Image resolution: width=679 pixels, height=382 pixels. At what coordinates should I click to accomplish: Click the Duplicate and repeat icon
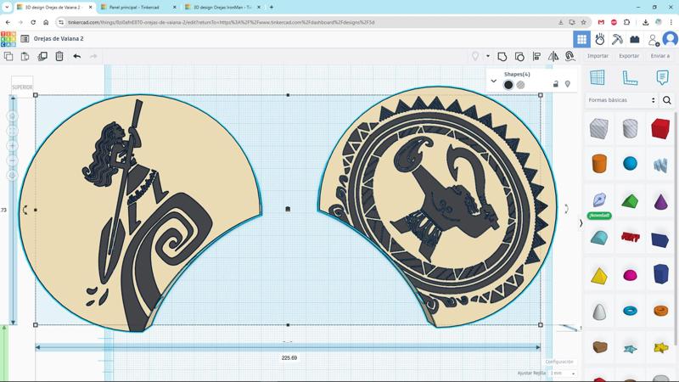coord(42,56)
